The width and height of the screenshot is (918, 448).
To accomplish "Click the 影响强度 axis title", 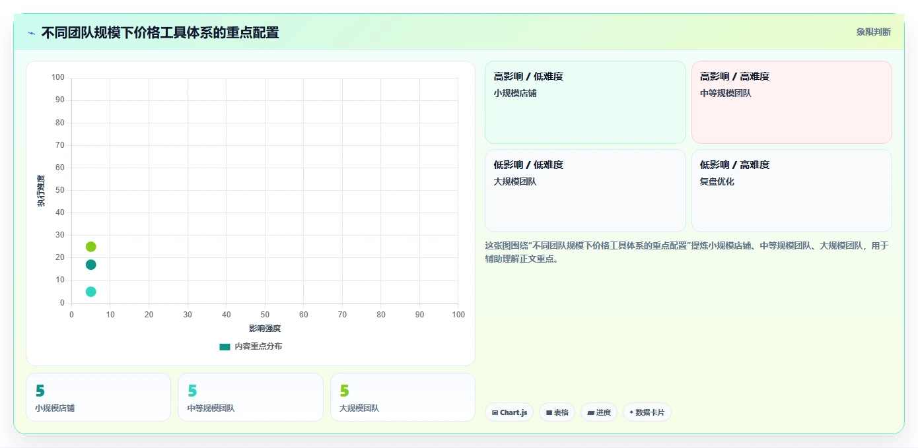I will pyautogui.click(x=265, y=329).
